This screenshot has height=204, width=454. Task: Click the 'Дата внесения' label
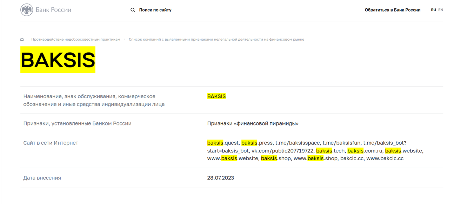[x=42, y=178]
